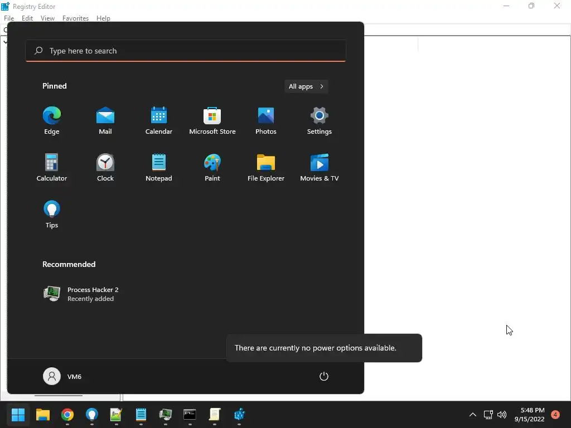Open the Calendar app

[x=159, y=121]
